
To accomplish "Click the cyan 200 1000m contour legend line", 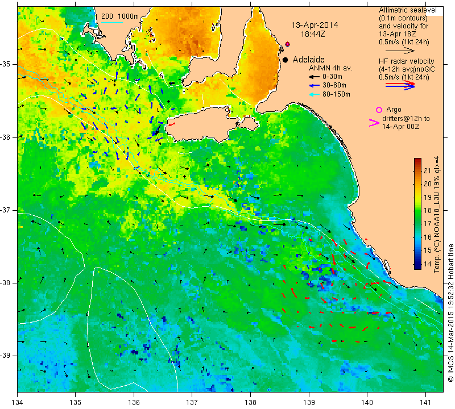I will [112, 22].
